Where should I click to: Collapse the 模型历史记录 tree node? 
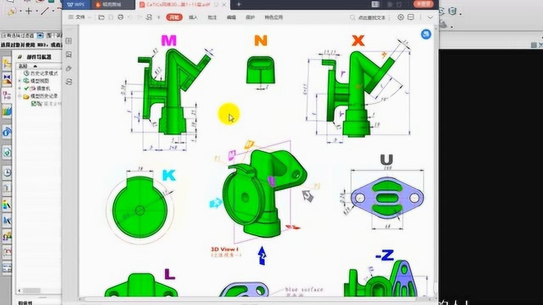point(20,97)
